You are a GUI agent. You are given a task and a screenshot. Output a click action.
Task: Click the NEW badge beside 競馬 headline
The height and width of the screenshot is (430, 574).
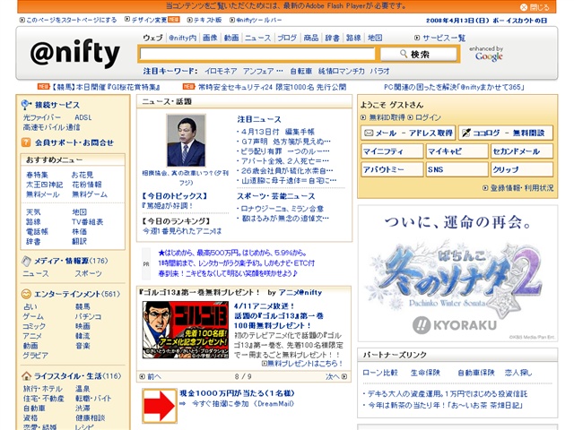43,86
